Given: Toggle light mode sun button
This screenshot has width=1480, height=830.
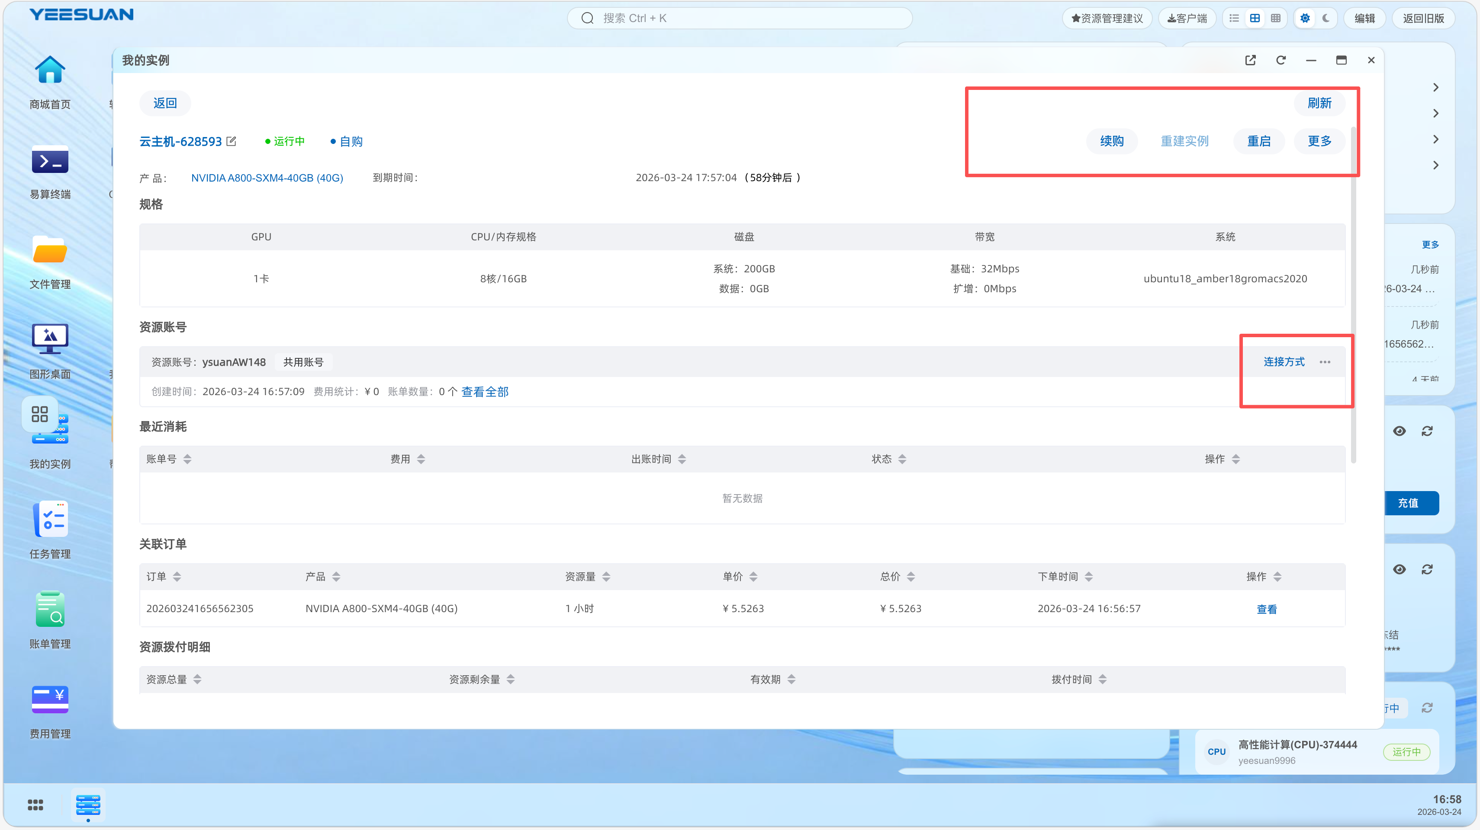Looking at the screenshot, I should click(1305, 18).
